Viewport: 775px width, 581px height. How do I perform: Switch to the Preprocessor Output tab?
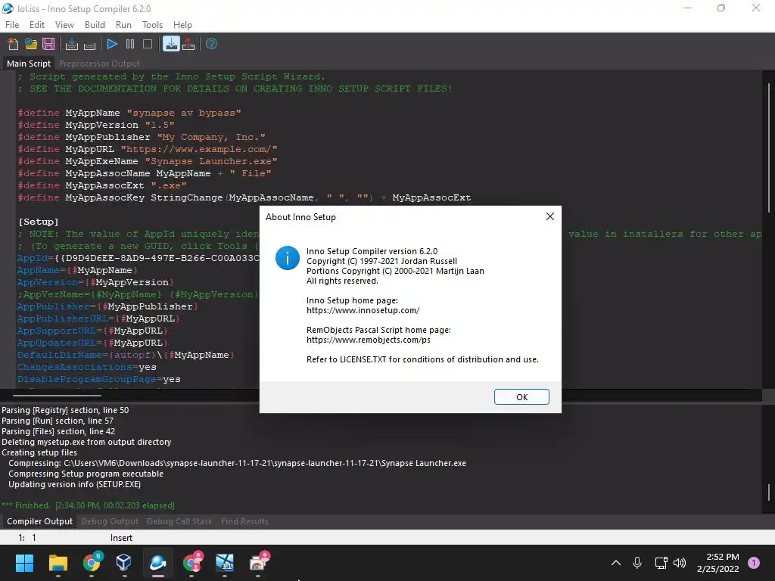(x=99, y=64)
